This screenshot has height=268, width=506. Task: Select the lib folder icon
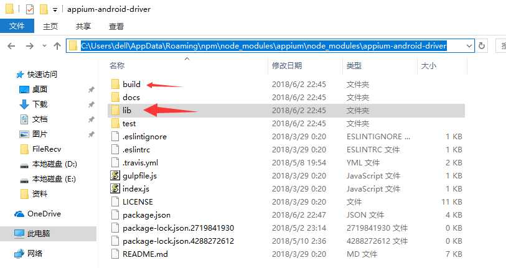click(x=115, y=110)
